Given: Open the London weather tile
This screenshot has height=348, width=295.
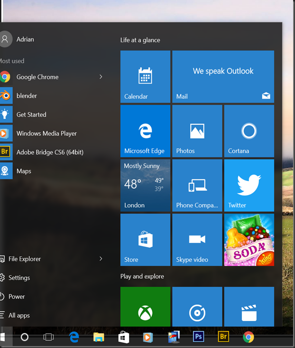Looking at the screenshot, I should point(145,185).
